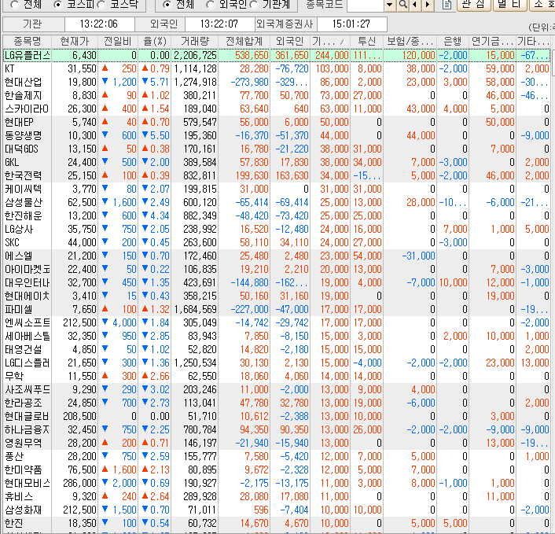The width and height of the screenshot is (555, 534).
Task: Click into the 종목코드 input field
Action: 366,4
